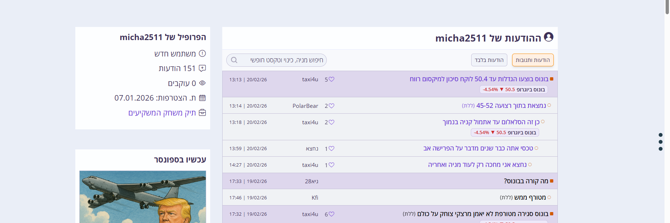Viewport: 670px width, 223px height.
Task: Expand the '45-52 נמצאת בתוך רצועה' message
Action: tap(511, 106)
